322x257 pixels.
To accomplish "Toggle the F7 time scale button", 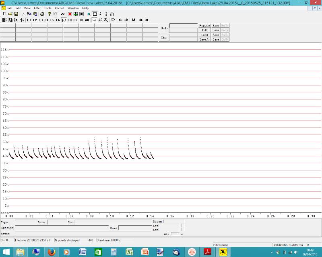I will tap(64, 20).
